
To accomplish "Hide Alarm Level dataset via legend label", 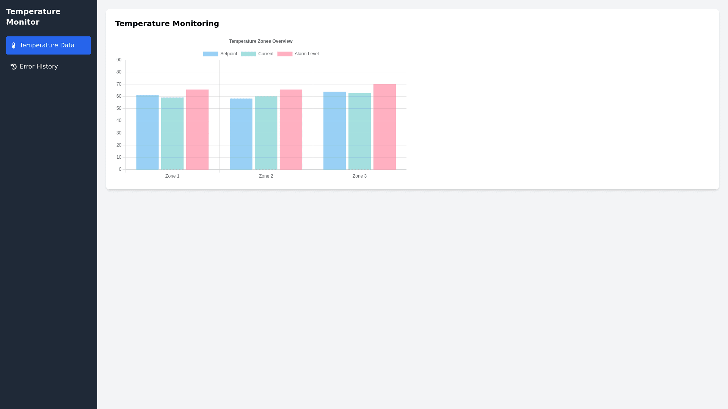I will [306, 54].
